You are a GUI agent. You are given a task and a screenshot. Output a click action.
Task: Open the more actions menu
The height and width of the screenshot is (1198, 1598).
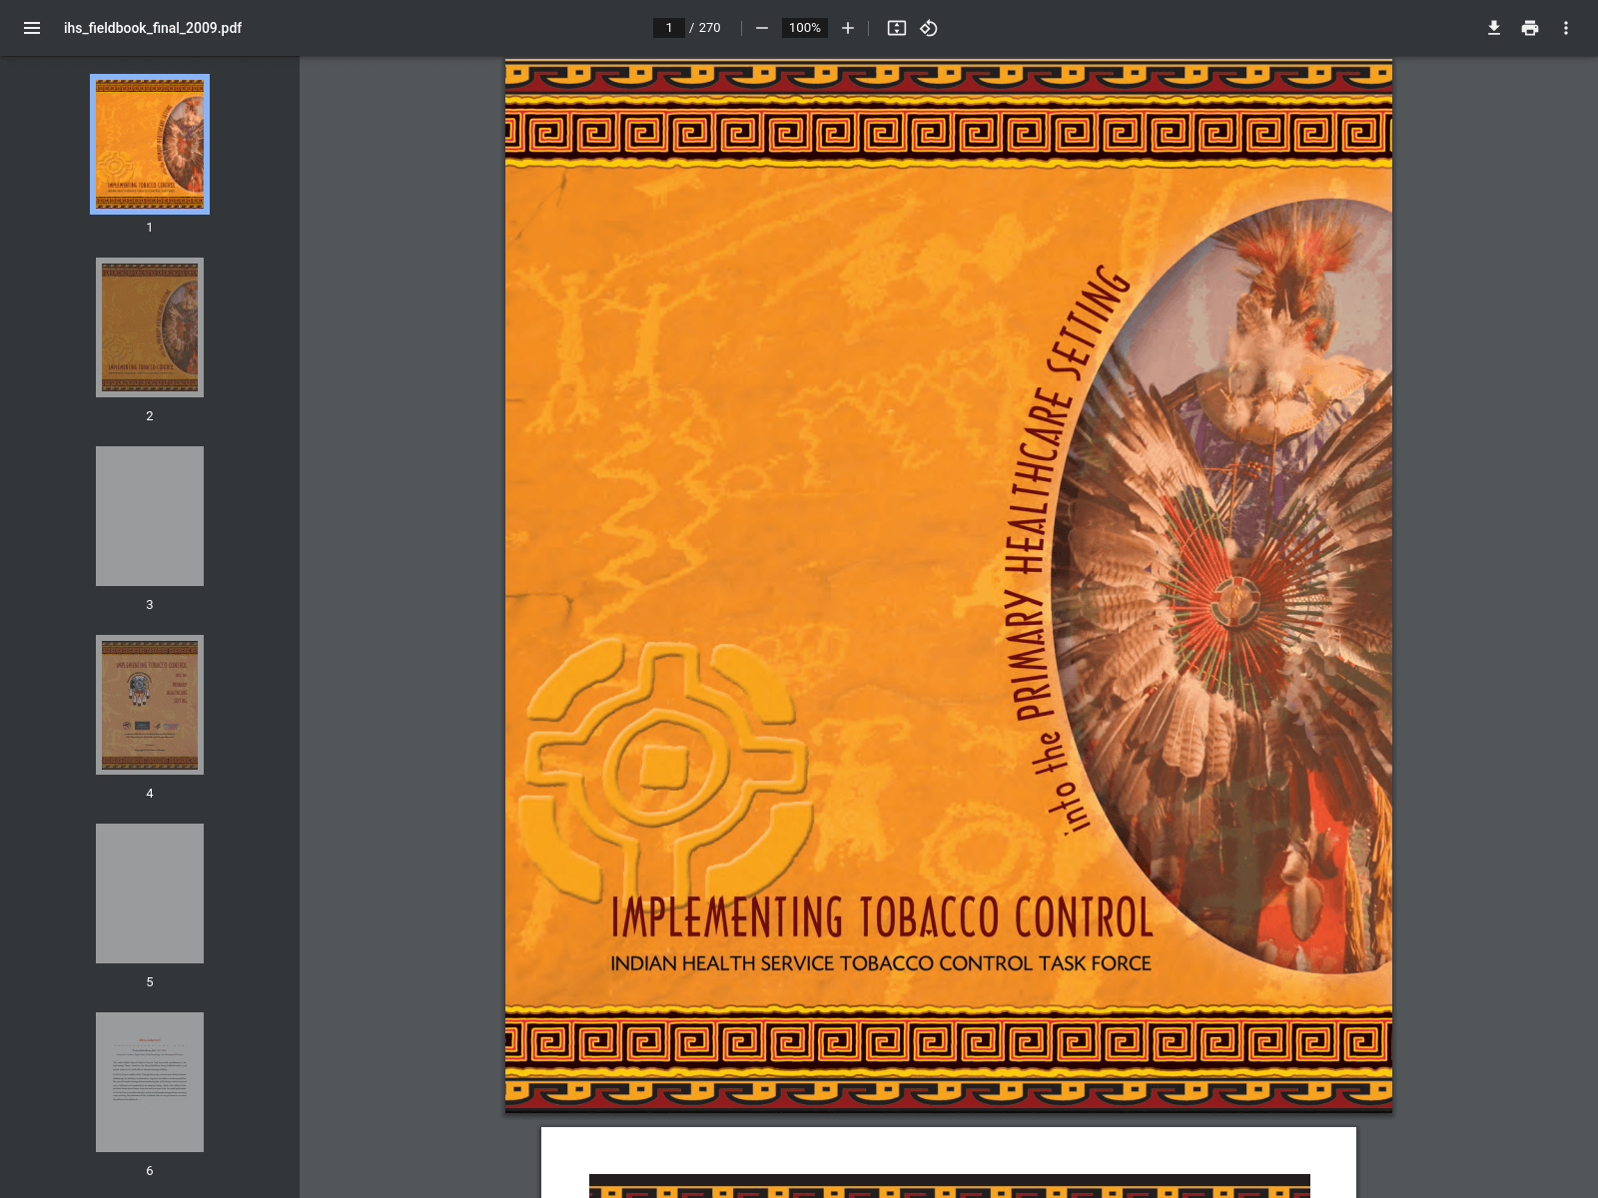pyautogui.click(x=1566, y=28)
